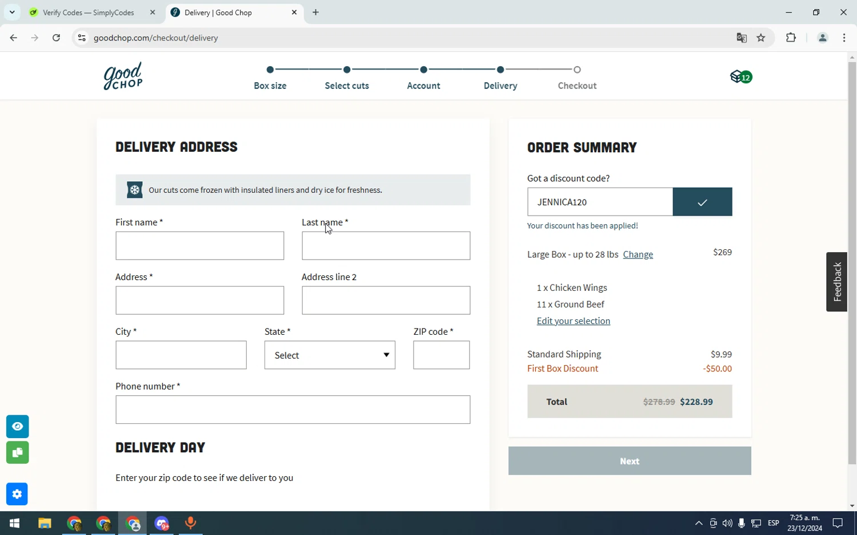857x535 pixels.
Task: Open a new browser tab
Action: [x=316, y=13]
